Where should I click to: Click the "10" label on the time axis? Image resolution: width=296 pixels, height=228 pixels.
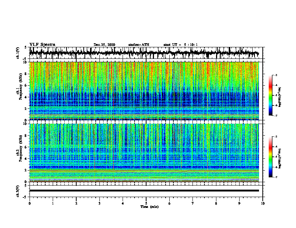click(263, 203)
